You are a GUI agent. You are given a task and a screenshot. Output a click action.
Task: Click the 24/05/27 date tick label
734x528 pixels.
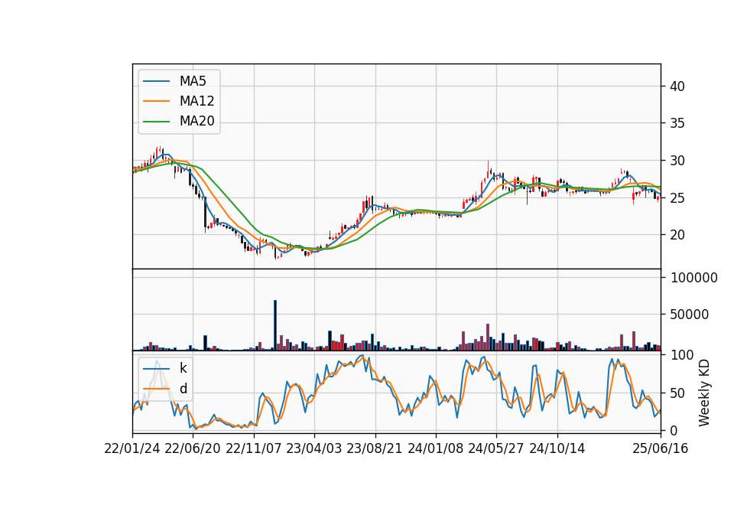(x=496, y=449)
